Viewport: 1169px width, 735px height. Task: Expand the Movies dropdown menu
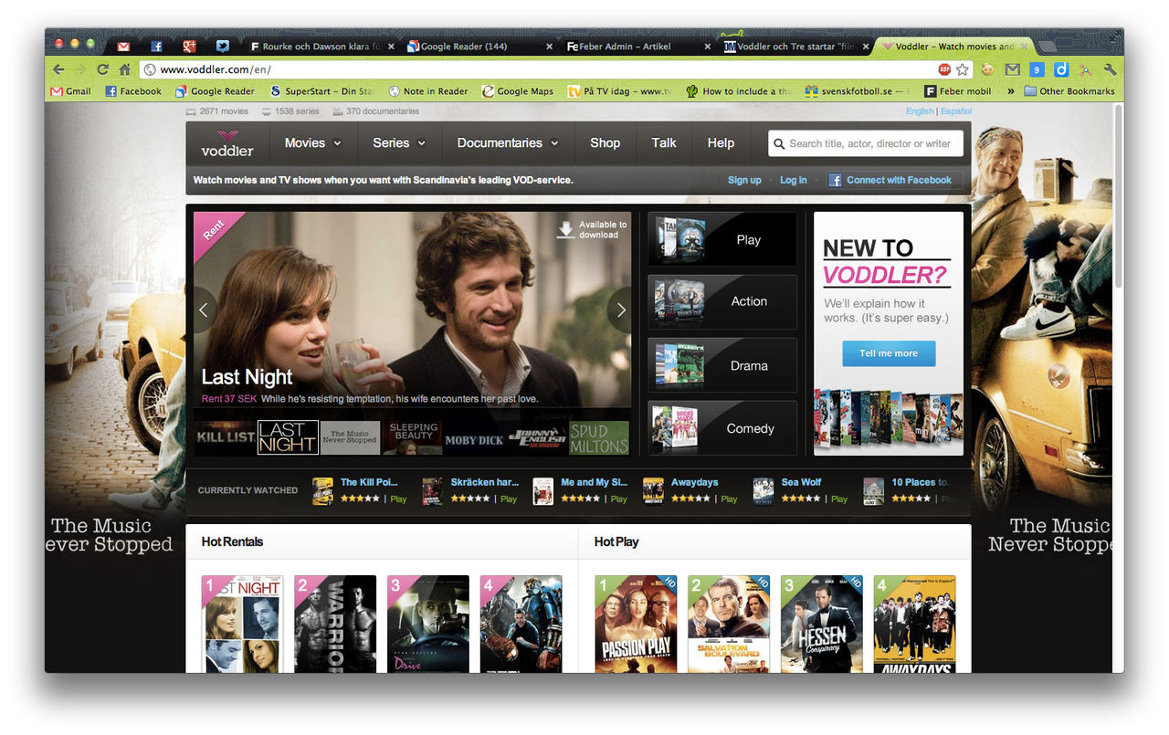(x=312, y=143)
